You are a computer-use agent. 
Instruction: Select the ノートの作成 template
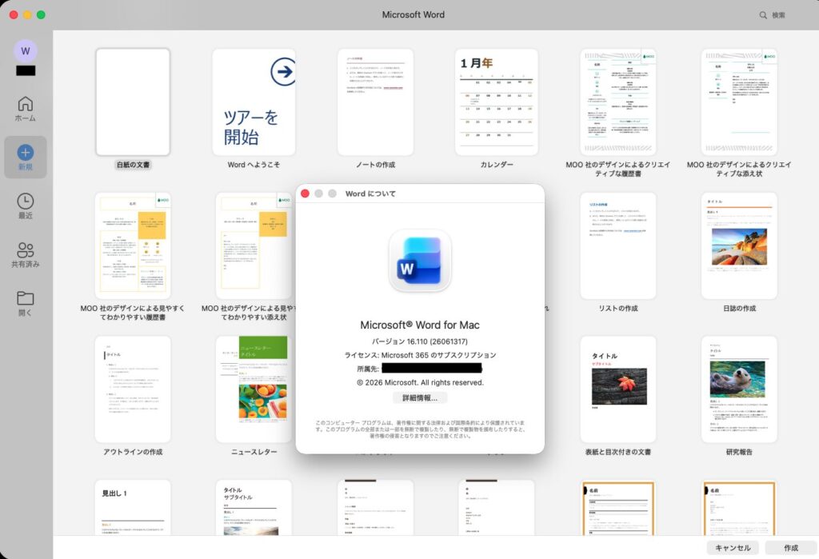[375, 102]
